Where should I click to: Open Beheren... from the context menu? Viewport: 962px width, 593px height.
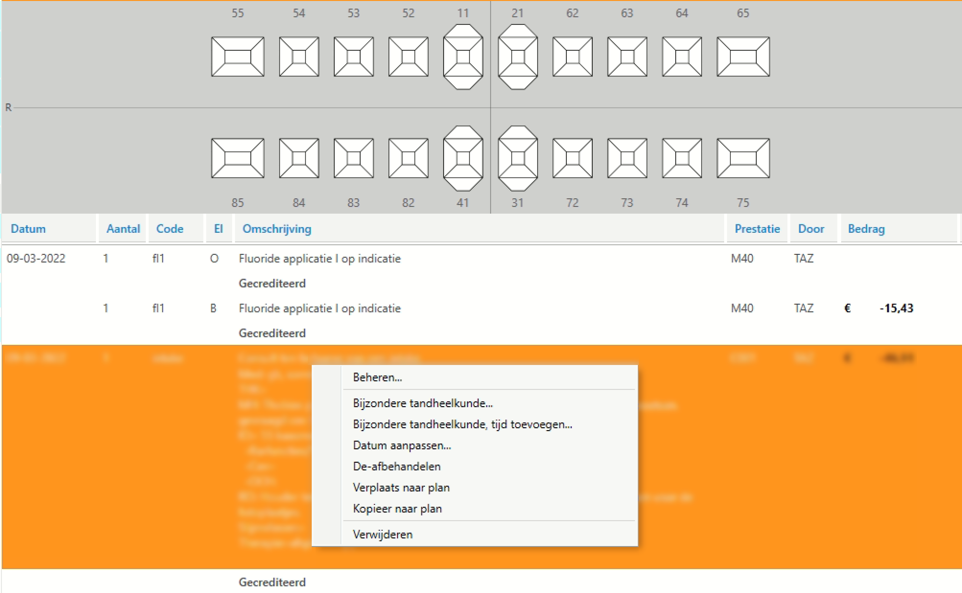pyautogui.click(x=475, y=377)
